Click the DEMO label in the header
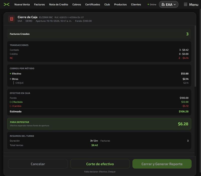Viewport: 201px width, 176px height. tap(29, 21)
